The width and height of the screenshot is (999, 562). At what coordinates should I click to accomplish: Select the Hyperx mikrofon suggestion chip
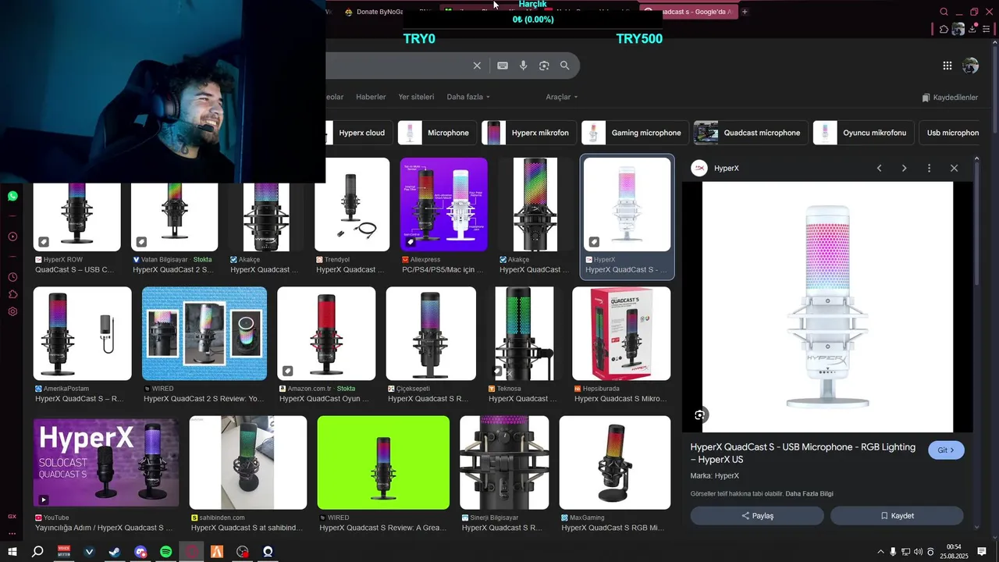point(529,133)
